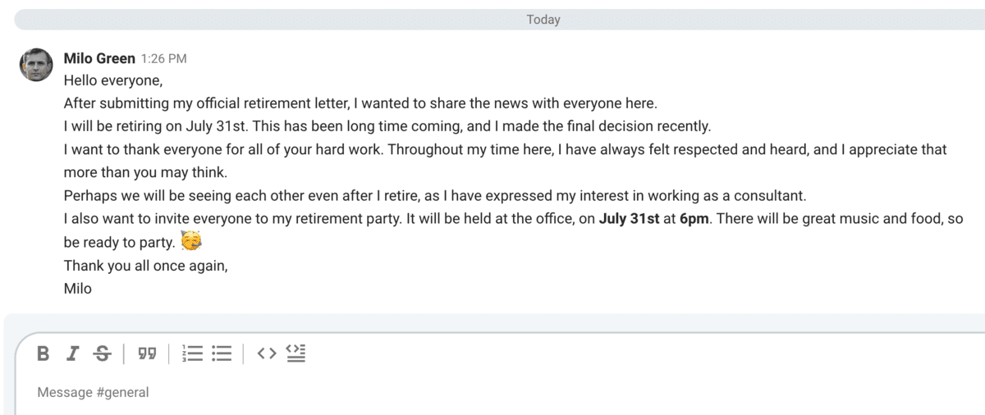Click the party face emoji
Screen dimensions: 985x415
191,242
